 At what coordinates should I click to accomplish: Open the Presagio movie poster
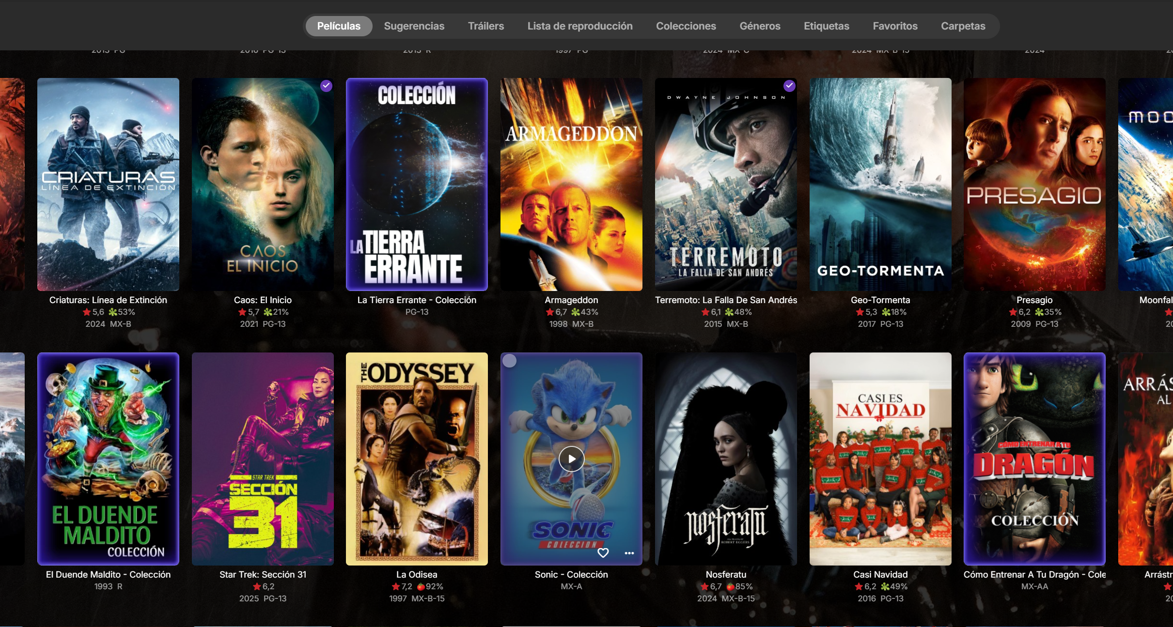[1034, 184]
